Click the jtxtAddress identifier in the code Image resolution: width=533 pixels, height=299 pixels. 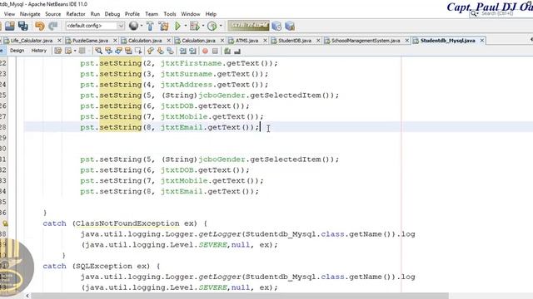(187, 85)
